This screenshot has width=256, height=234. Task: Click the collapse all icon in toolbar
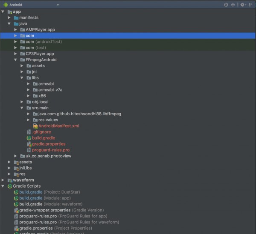(233, 5)
